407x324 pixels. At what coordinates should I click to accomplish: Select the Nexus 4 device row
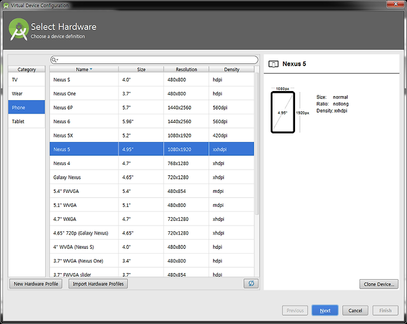click(152, 163)
